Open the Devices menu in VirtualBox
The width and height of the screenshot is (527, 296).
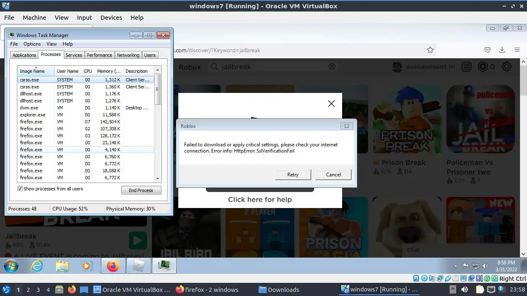111,18
